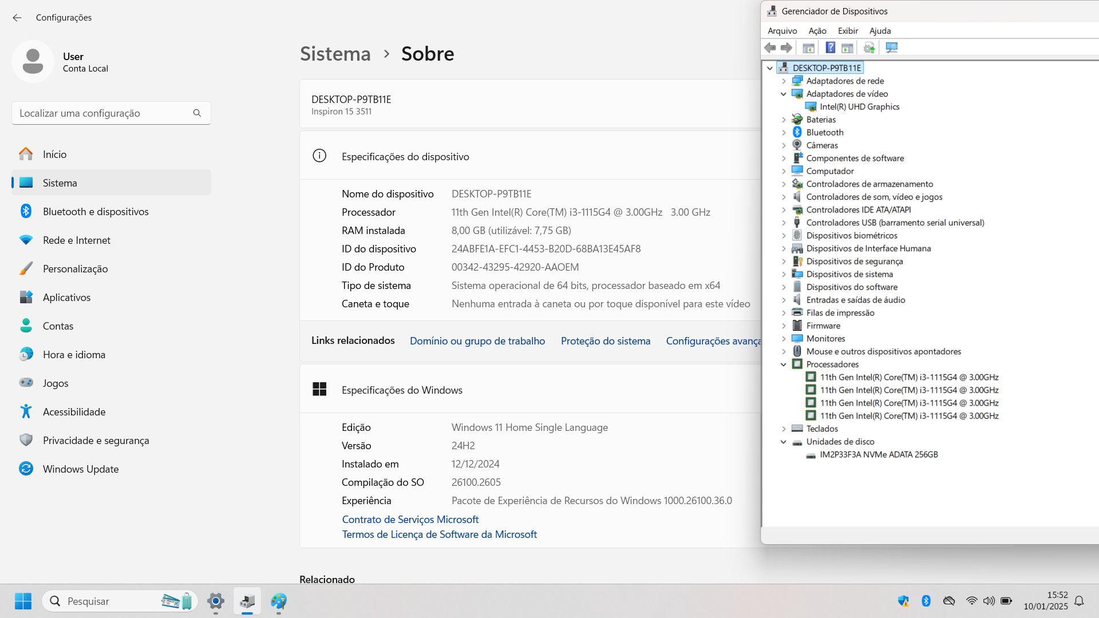1099x618 pixels.
Task: Click the Forward arrow in Device Manager toolbar
Action: click(x=786, y=48)
